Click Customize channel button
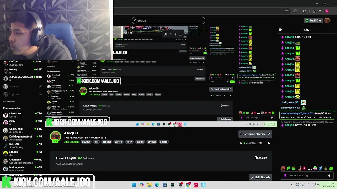 255,134
